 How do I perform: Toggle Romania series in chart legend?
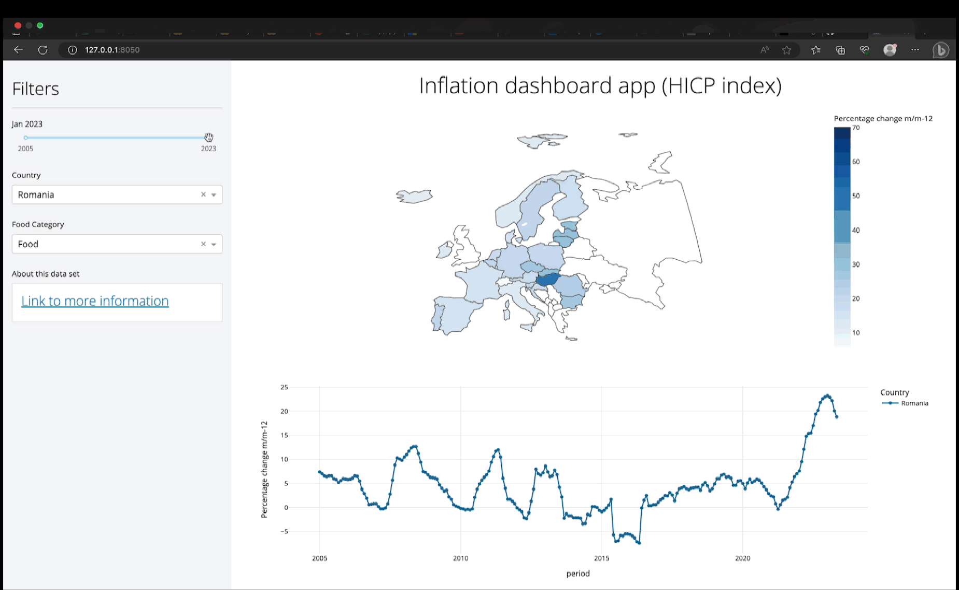coord(914,403)
